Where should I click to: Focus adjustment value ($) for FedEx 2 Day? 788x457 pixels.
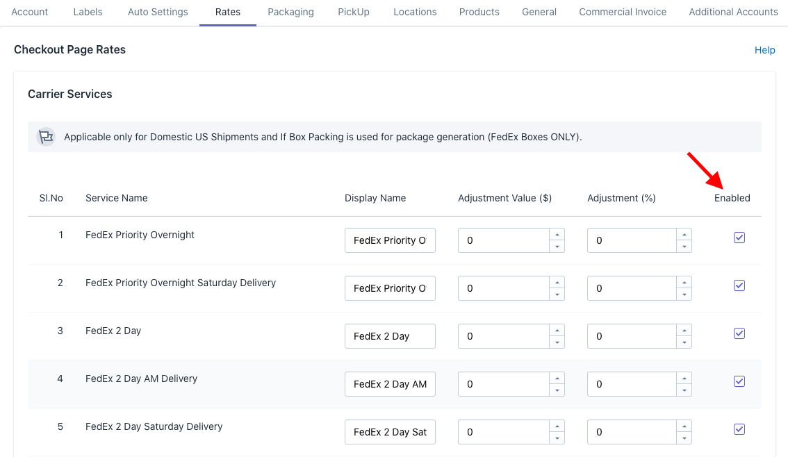(x=503, y=336)
